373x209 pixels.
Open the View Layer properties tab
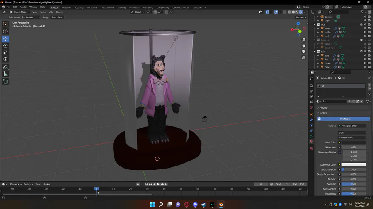pos(311,96)
